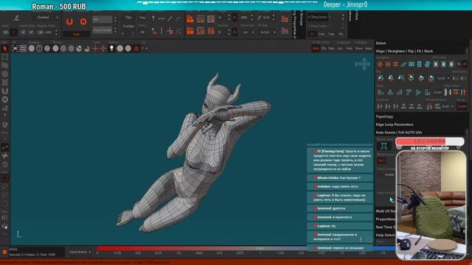This screenshot has width=472, height=265.
Task: Toggle the Isol. button in viewport header
Action: pyautogui.click(x=340, y=49)
